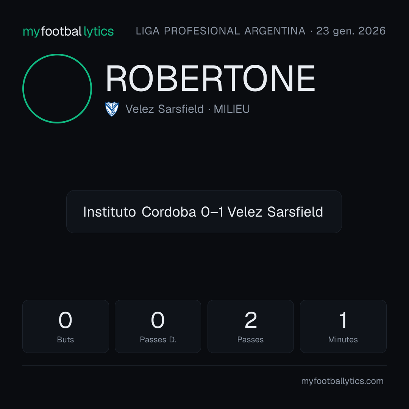Click the ROBERTONE player name heading
This screenshot has height=409, width=409.
tap(210, 78)
